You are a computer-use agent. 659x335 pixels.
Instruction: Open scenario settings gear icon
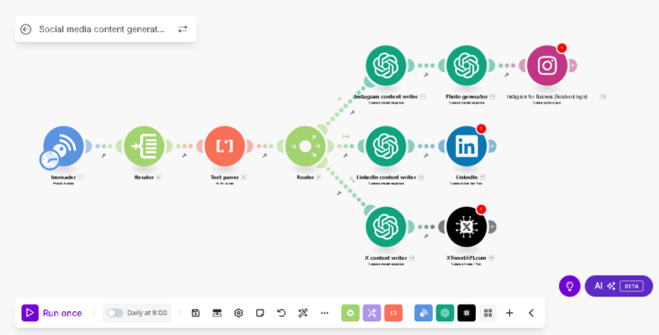pyautogui.click(x=239, y=313)
